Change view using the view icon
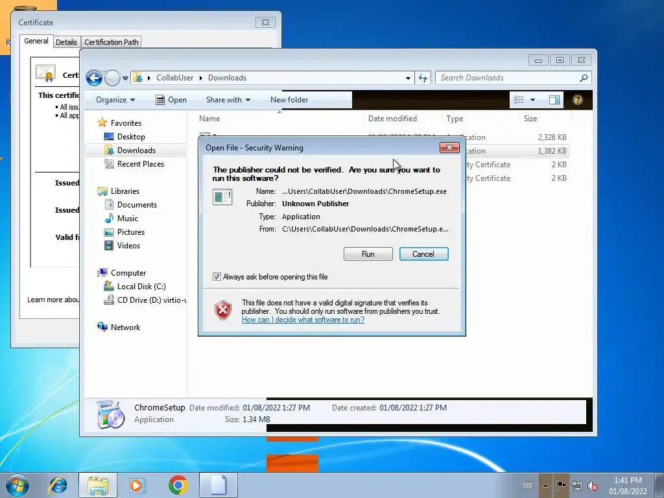 pyautogui.click(x=518, y=100)
